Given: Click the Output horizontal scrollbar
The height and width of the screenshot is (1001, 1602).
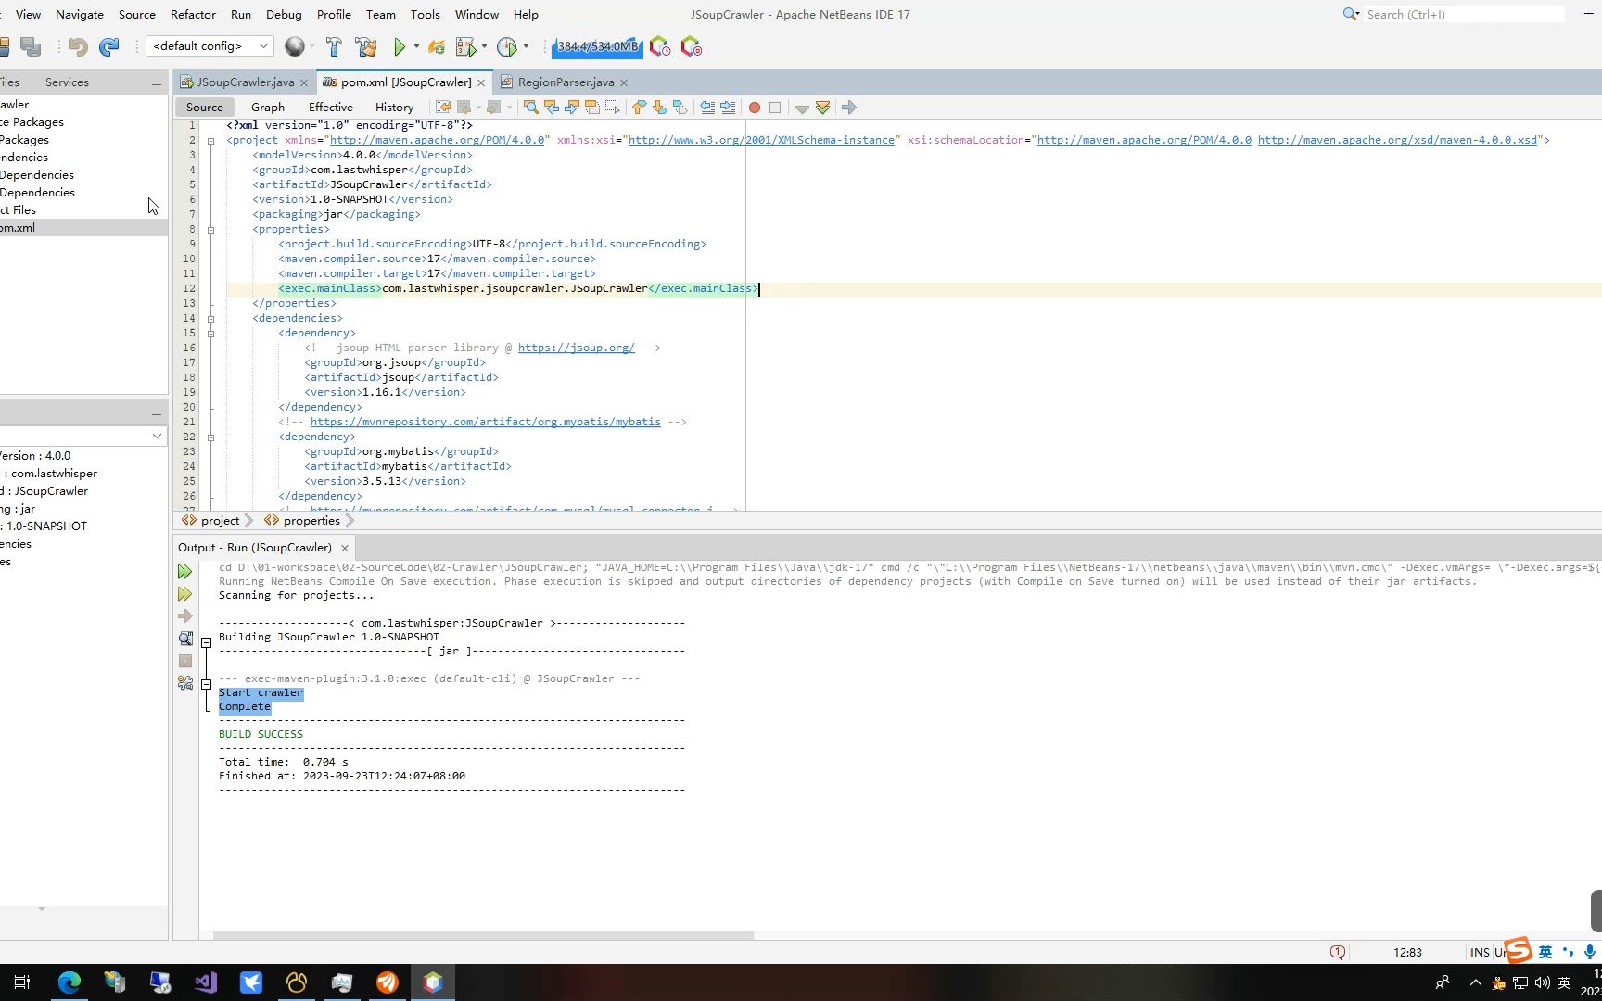Looking at the screenshot, I should click(x=483, y=935).
